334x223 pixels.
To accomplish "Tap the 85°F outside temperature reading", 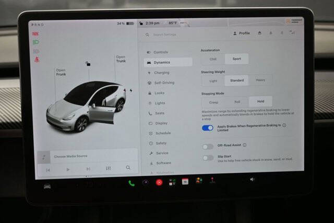I will click(x=173, y=23).
